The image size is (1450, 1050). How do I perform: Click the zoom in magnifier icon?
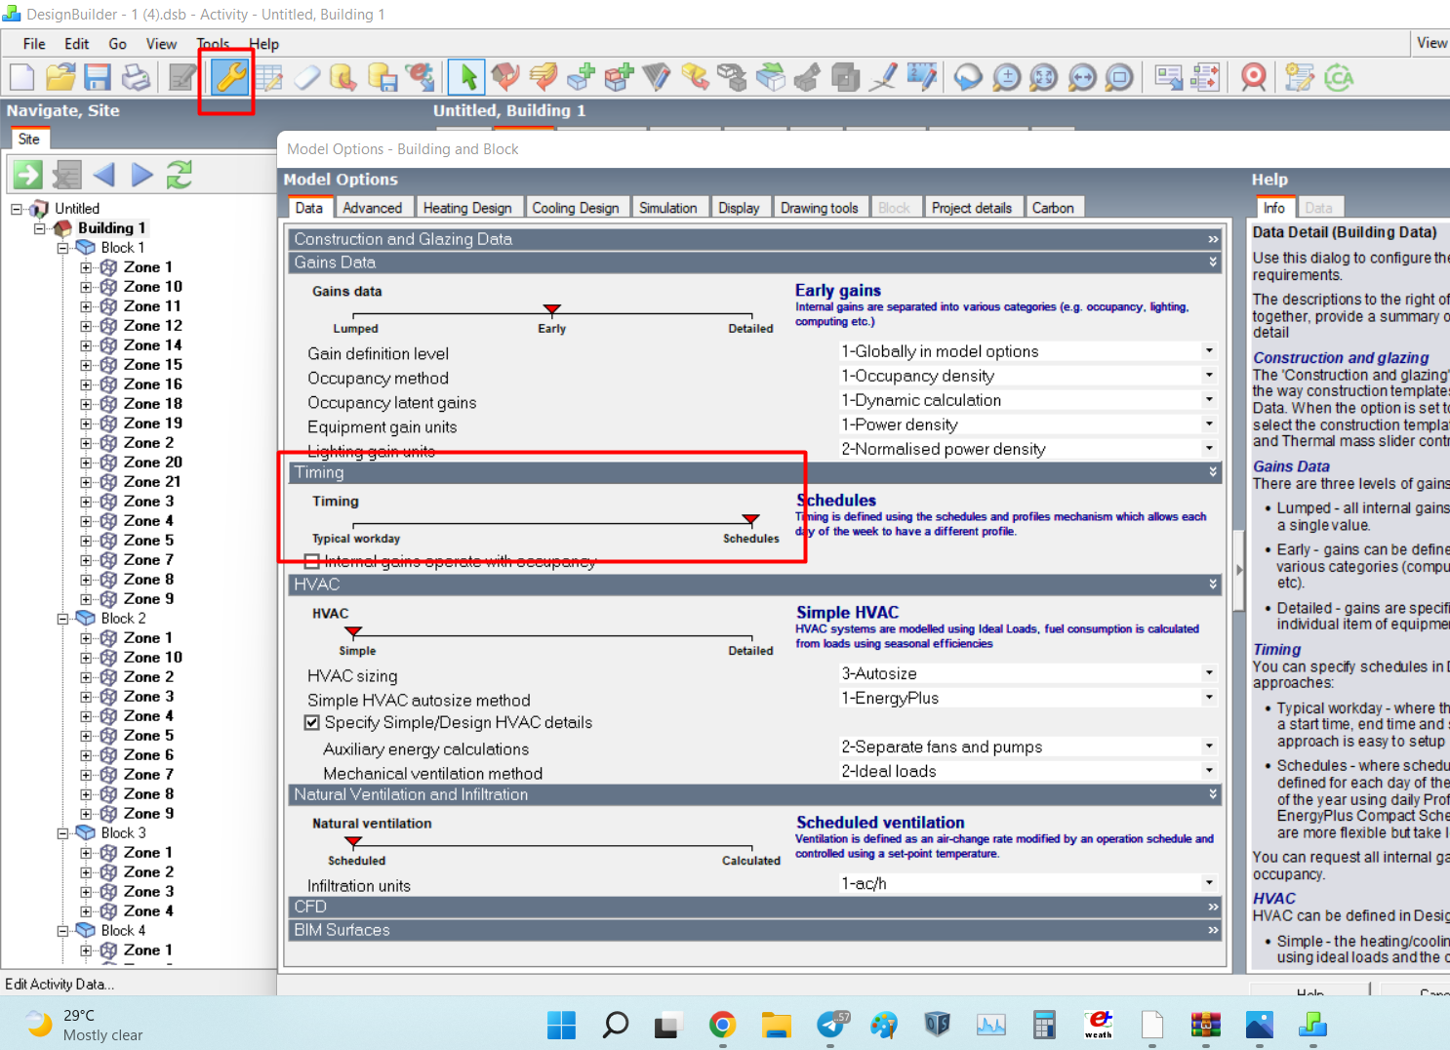click(1006, 77)
